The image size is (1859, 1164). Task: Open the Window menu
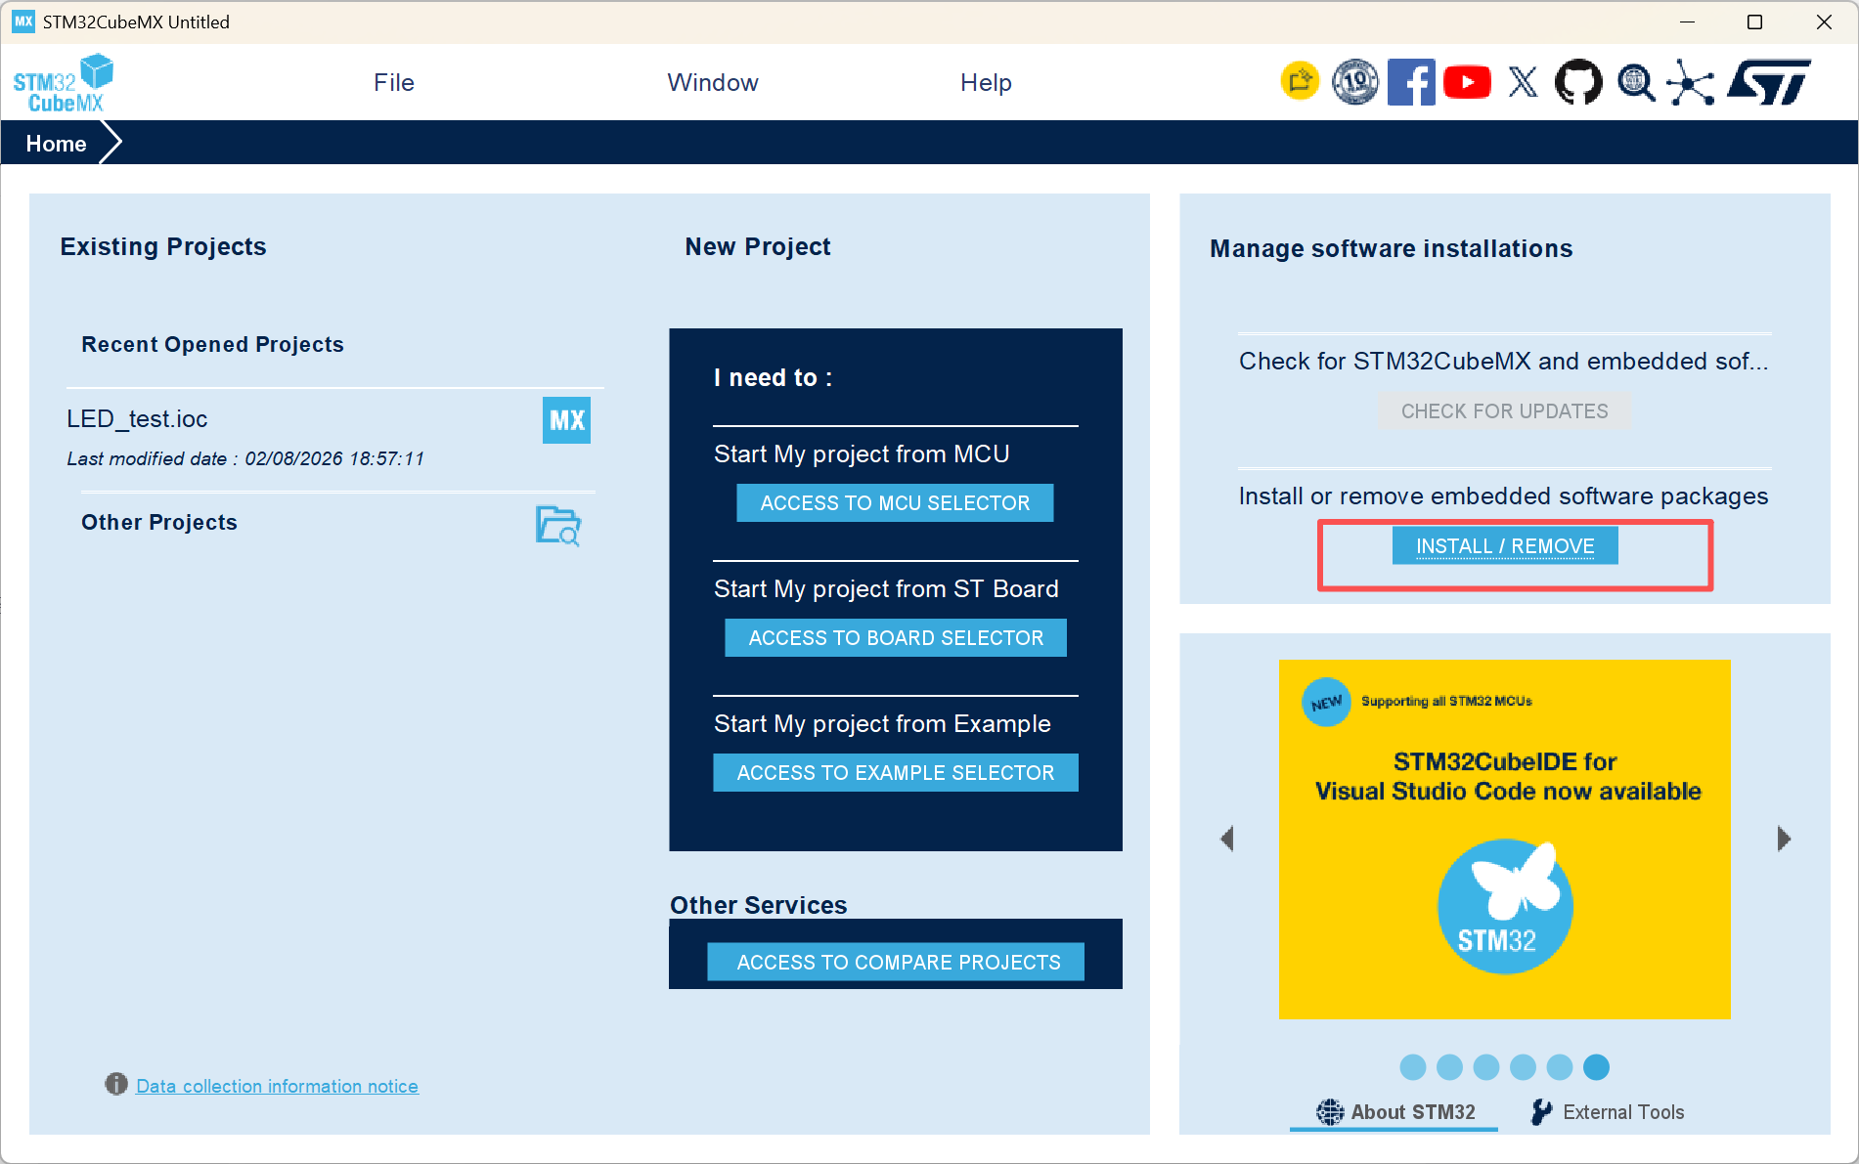tap(713, 83)
